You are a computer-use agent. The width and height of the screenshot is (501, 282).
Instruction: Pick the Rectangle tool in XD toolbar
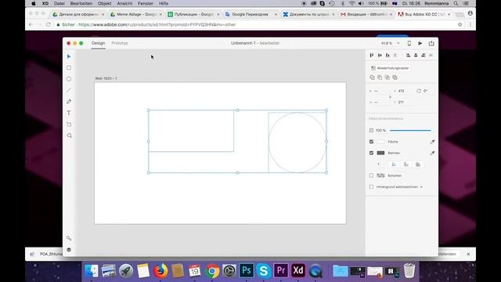click(x=69, y=68)
